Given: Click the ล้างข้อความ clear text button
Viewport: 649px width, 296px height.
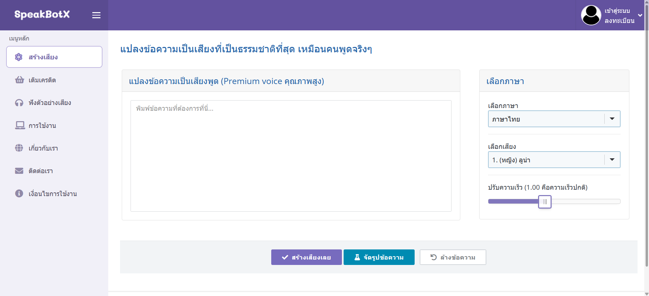Looking at the screenshot, I should pos(453,257).
